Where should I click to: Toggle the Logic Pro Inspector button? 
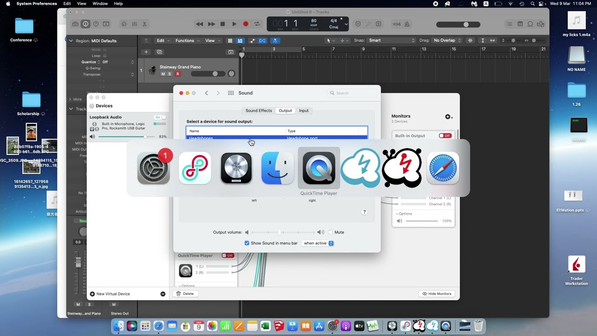tap(85, 24)
